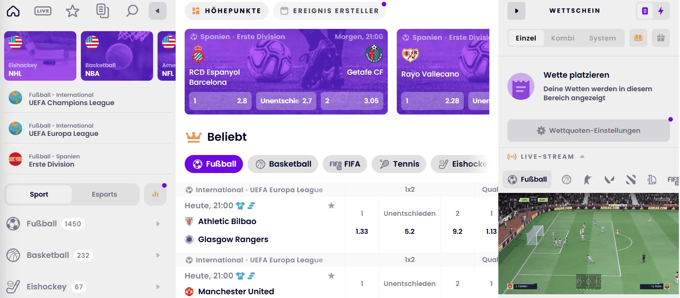Image resolution: width=680 pixels, height=298 pixels.
Task: Open the LIVE section icon
Action: tap(42, 11)
